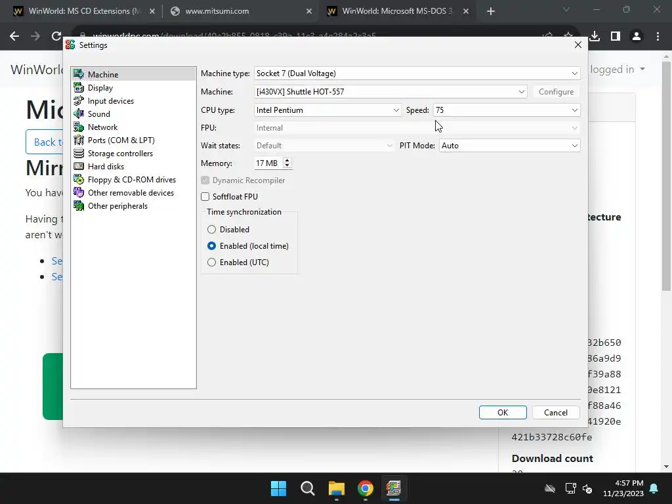The image size is (672, 504).
Task: Close the www.mitsumi.com tab
Action: pyautogui.click(x=309, y=11)
